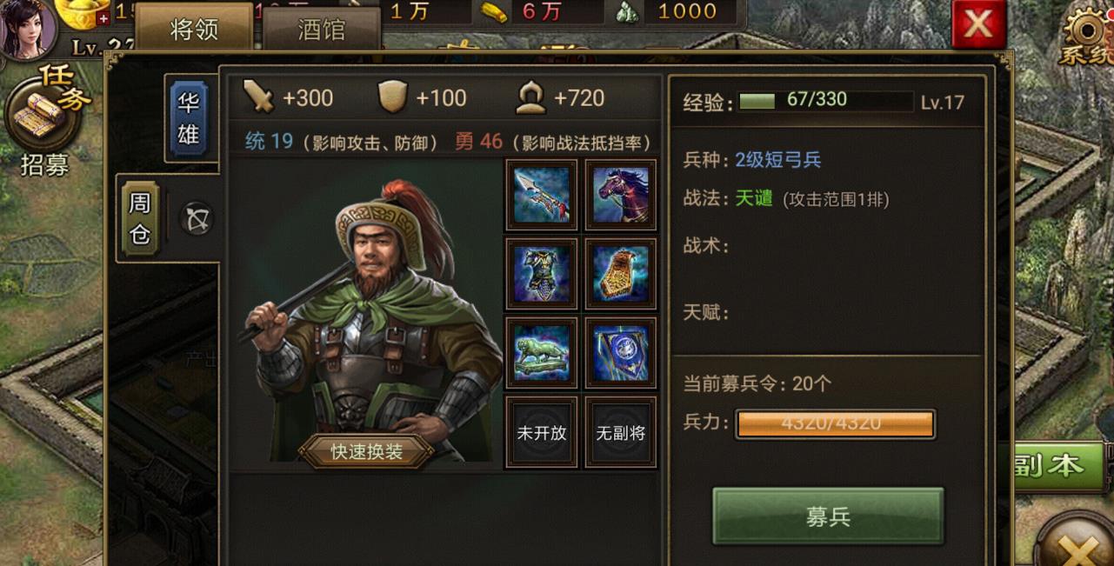
Task: Click the 募兵 recruit button
Action: click(828, 516)
